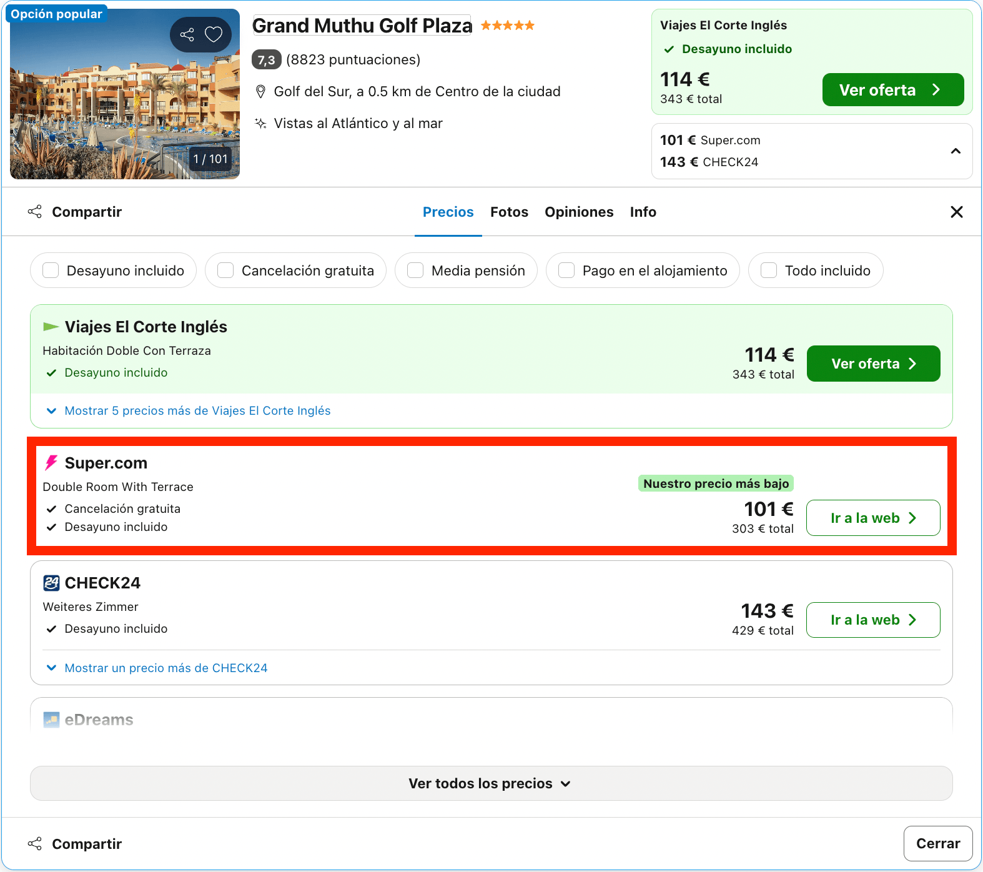The image size is (983, 872).
Task: Enable the Desayuno incluido filter checkbox
Action: pos(51,270)
